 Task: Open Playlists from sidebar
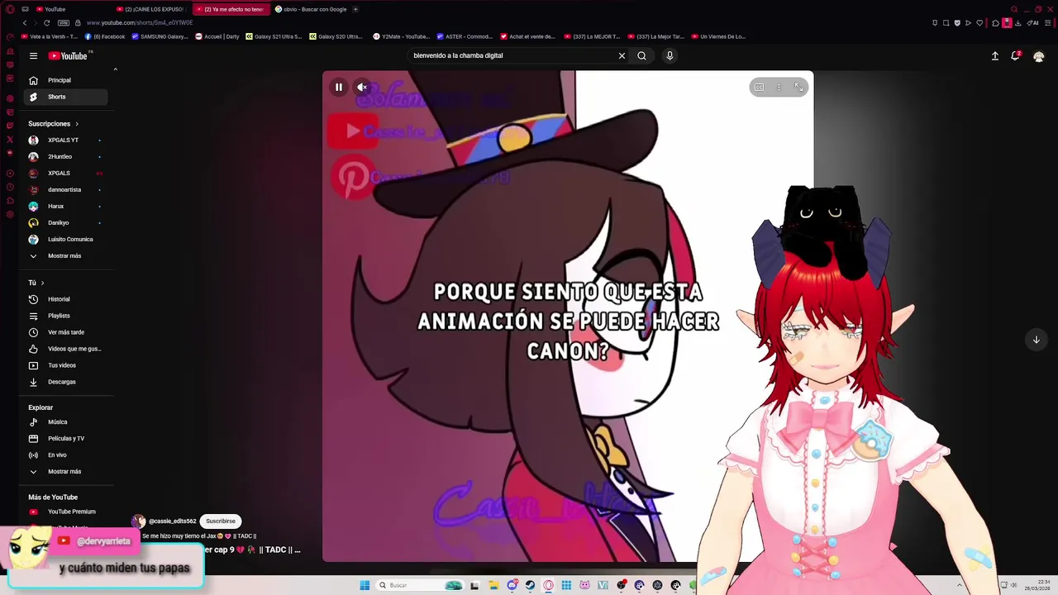66,316
